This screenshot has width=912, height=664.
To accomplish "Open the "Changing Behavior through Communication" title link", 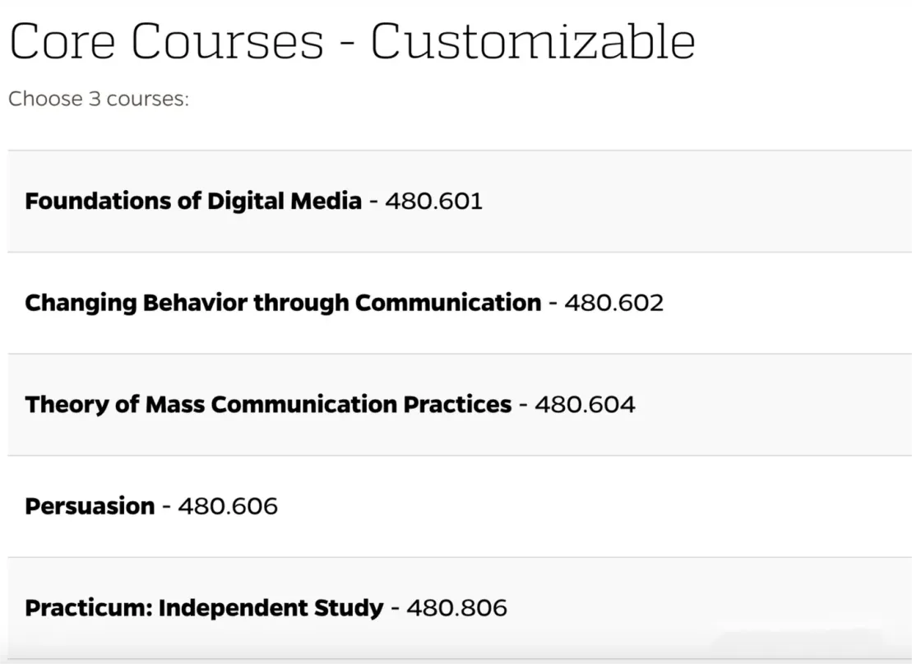I will 283,303.
